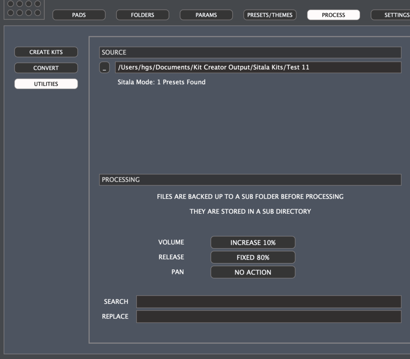Open the SETTINGS tab
This screenshot has width=410, height=359.
(x=390, y=15)
